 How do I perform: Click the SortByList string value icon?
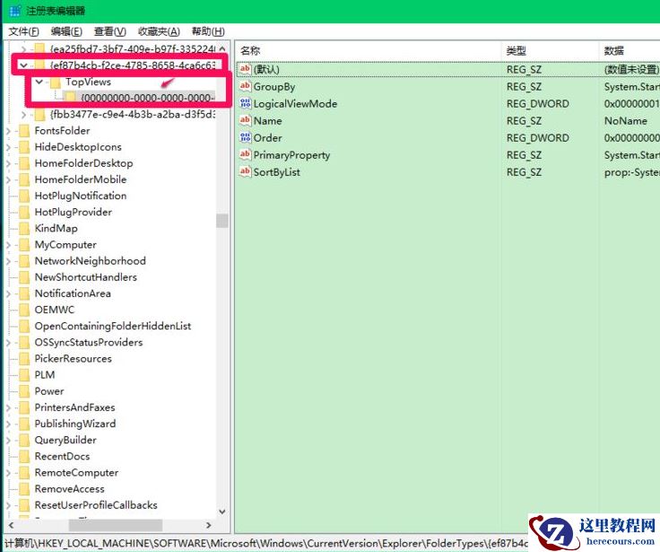coord(245,171)
